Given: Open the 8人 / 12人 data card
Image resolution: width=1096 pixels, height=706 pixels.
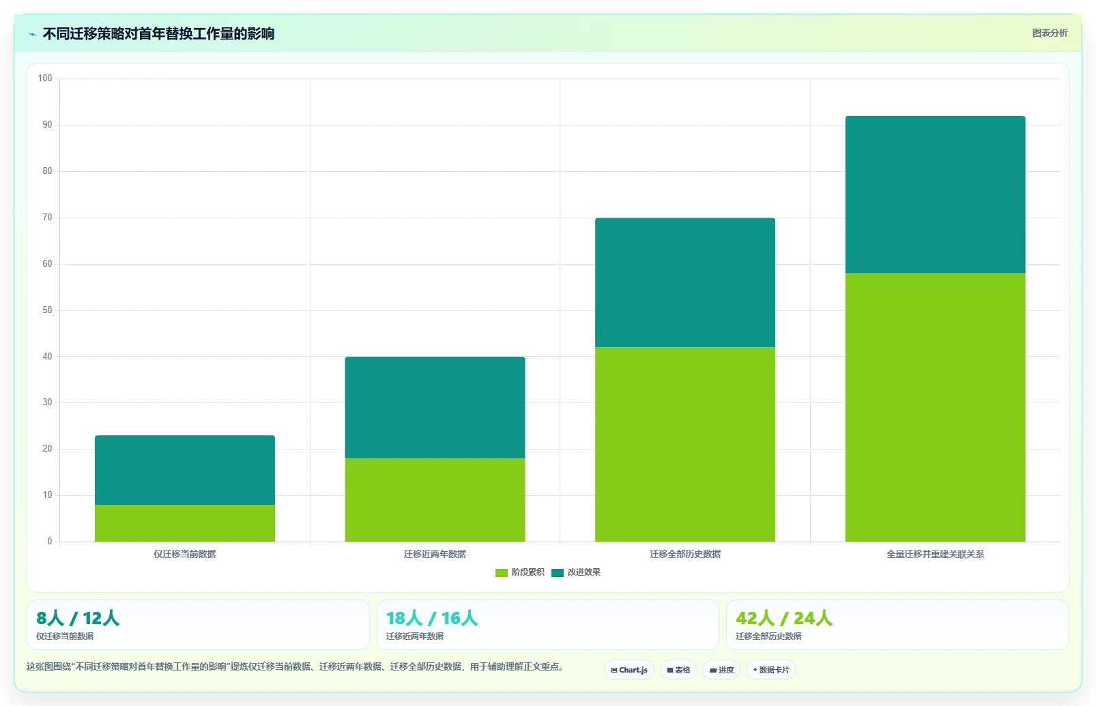Looking at the screenshot, I should (198, 625).
